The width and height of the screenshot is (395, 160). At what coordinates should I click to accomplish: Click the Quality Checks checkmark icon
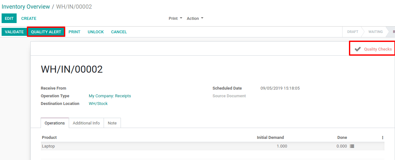tap(358, 49)
